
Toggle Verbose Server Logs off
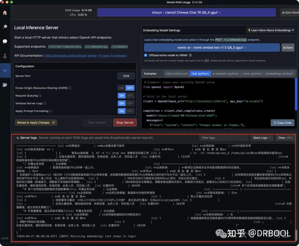point(130,103)
